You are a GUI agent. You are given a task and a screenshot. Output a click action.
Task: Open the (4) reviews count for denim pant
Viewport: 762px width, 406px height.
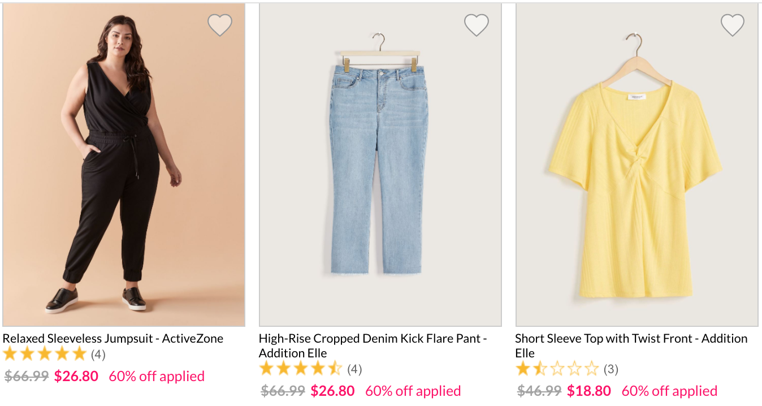pos(354,370)
